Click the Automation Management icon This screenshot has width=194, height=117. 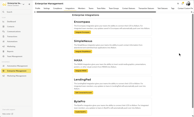point(3,66)
